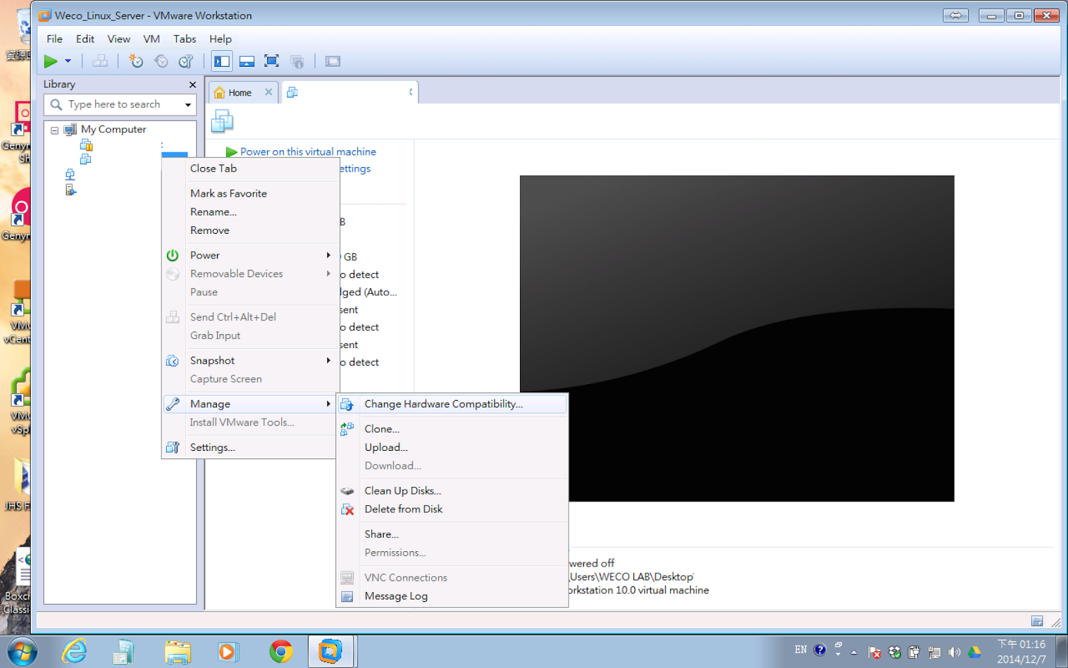This screenshot has height=668, width=1068.
Task: Enter full screen mode from toolbar
Action: (x=272, y=61)
